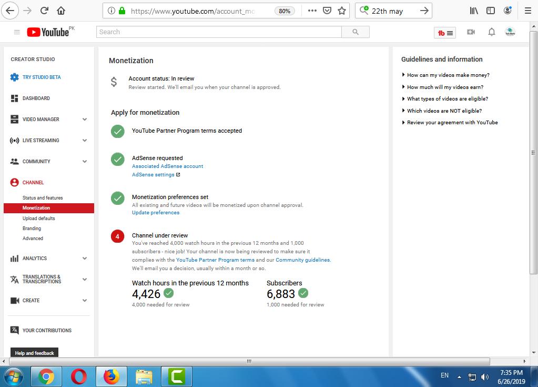This screenshot has width=538, height=387.
Task: Open the Associated AdSense account link
Action: [x=167, y=166]
